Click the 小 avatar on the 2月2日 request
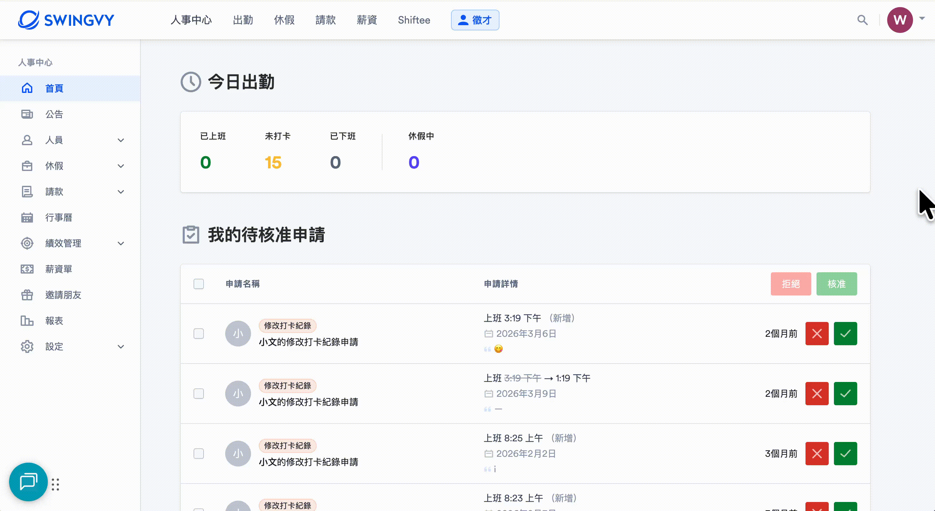The image size is (935, 511). tap(238, 453)
